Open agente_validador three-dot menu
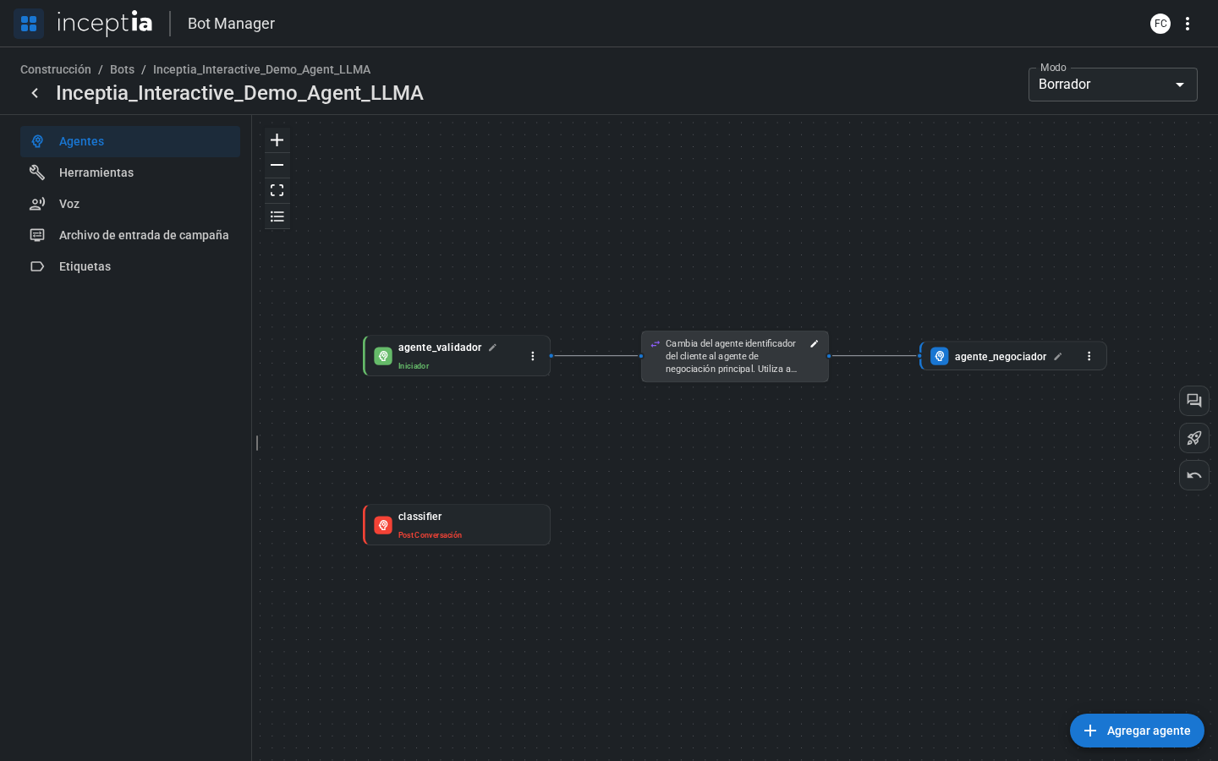The height and width of the screenshot is (761, 1218). click(x=533, y=356)
